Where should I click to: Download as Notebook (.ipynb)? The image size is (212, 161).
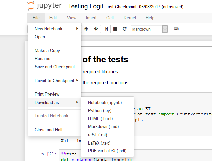[x=107, y=102]
